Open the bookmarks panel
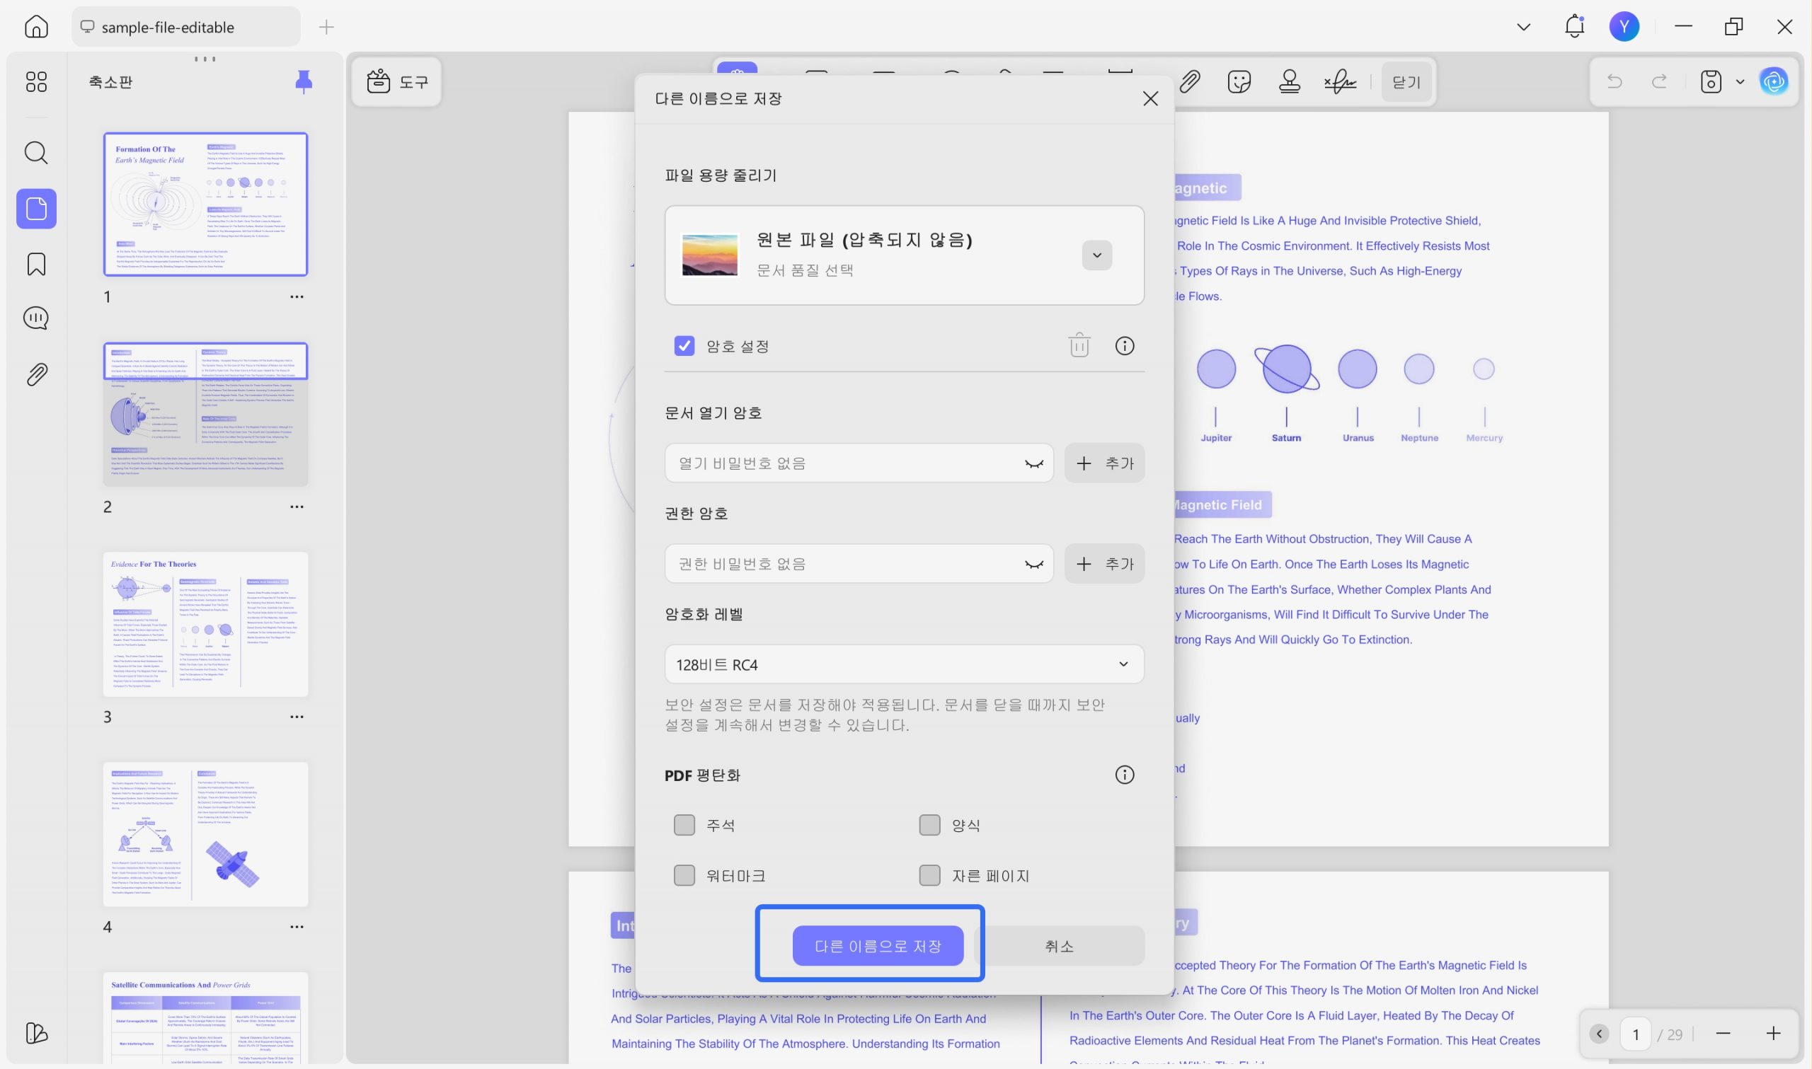Viewport: 1812px width, 1069px height. pos(36,265)
